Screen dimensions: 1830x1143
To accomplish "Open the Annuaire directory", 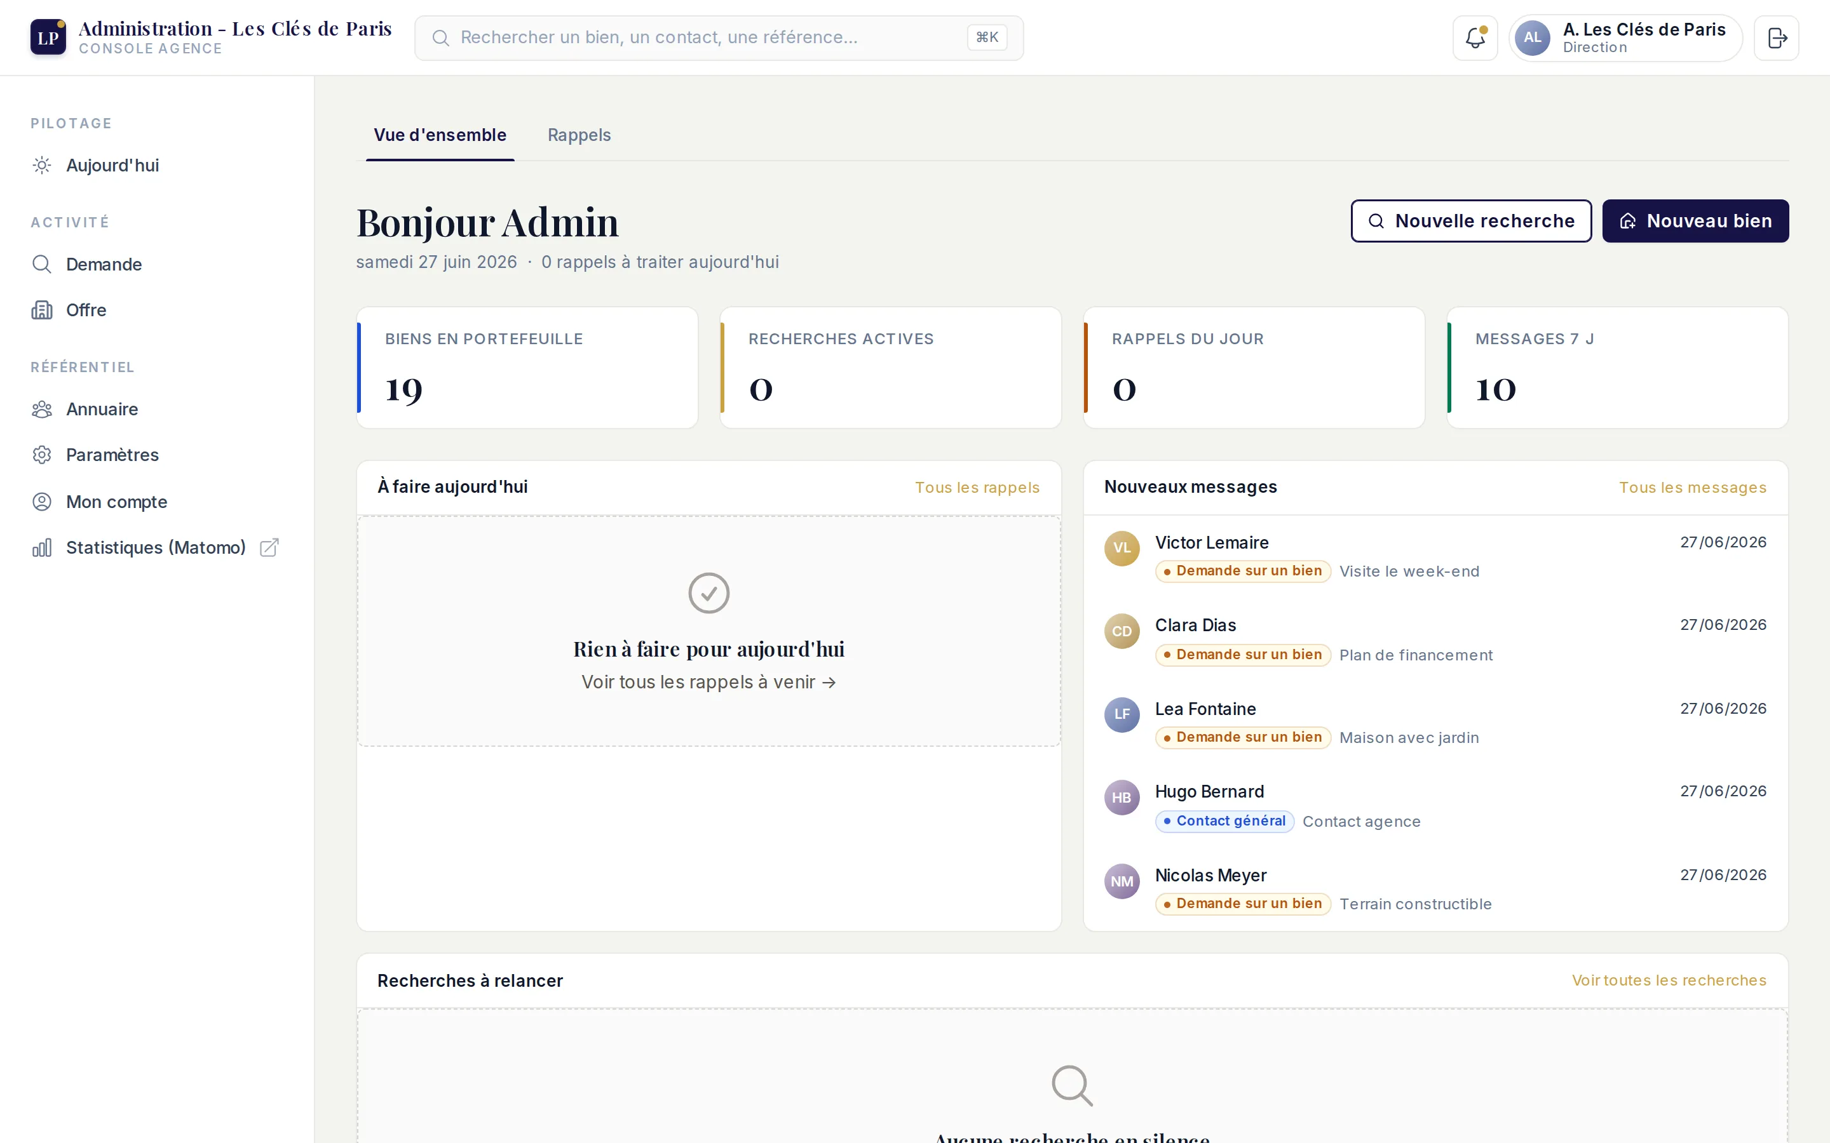I will pos(156,409).
